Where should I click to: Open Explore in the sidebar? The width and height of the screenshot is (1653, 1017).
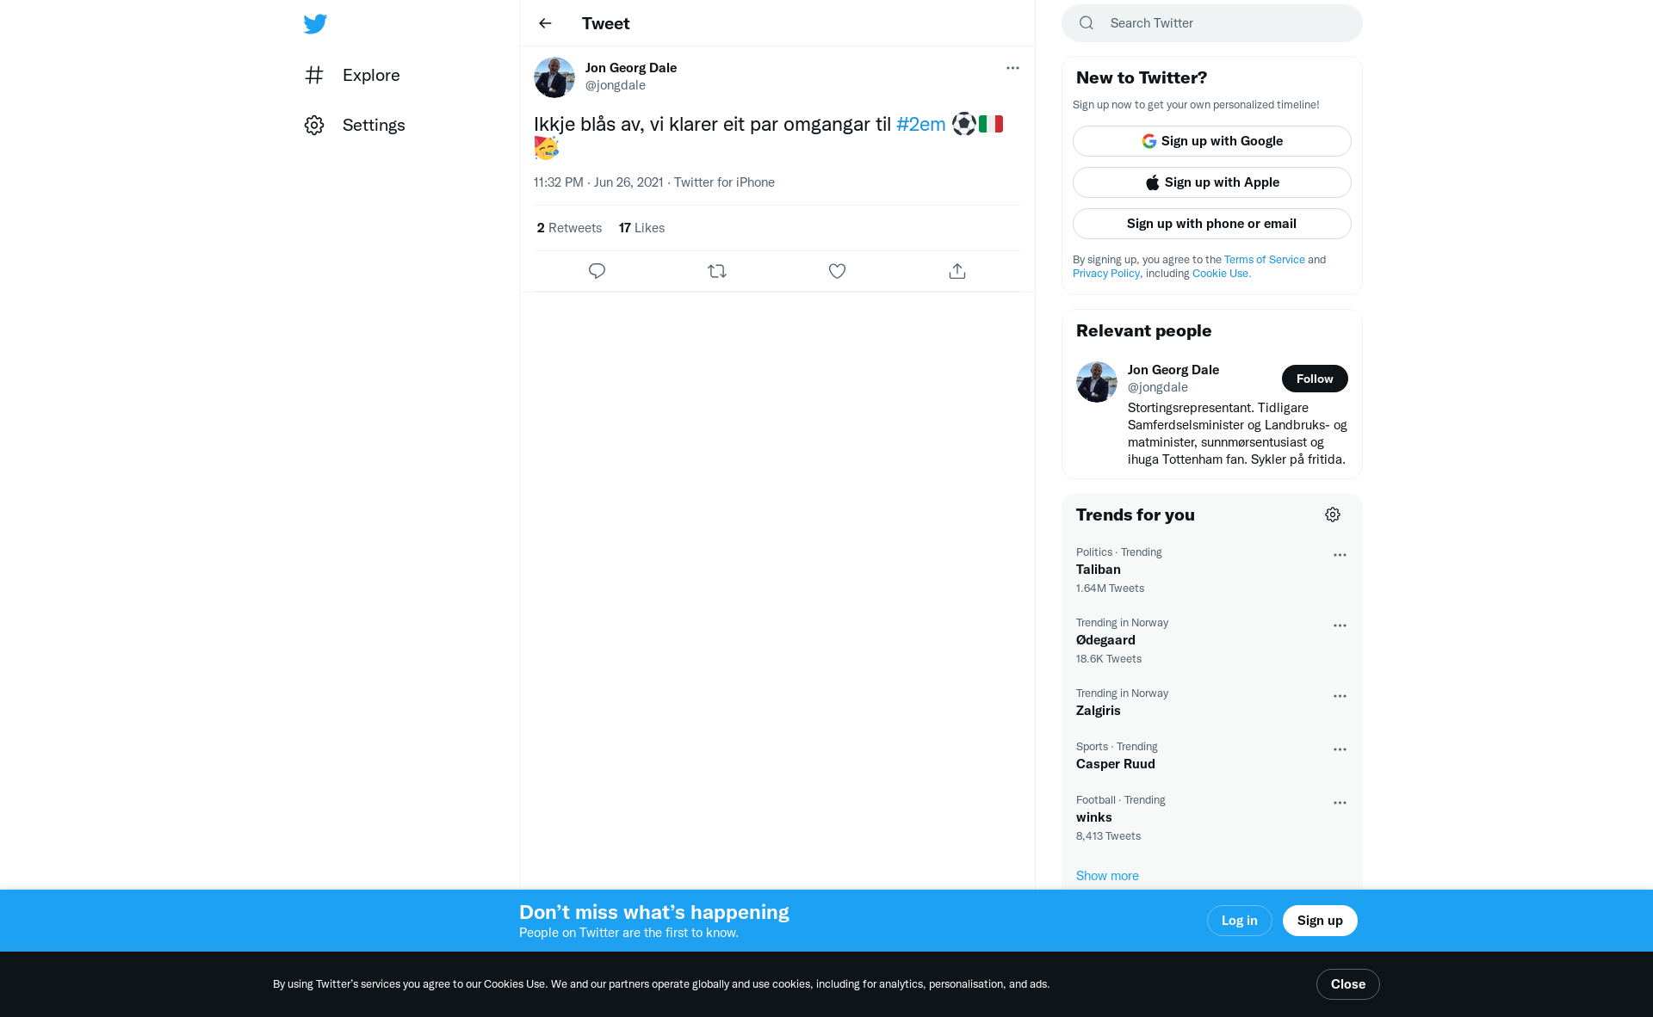[x=353, y=75]
